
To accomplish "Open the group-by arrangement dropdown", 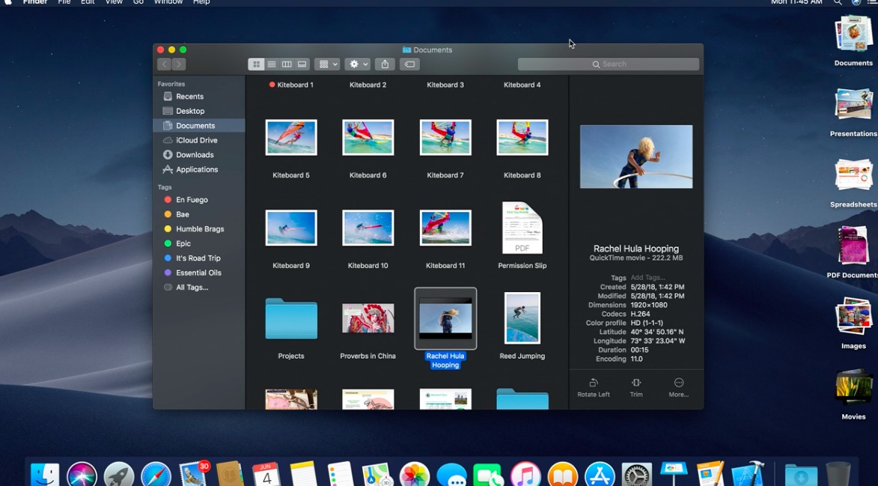I will [x=327, y=64].
